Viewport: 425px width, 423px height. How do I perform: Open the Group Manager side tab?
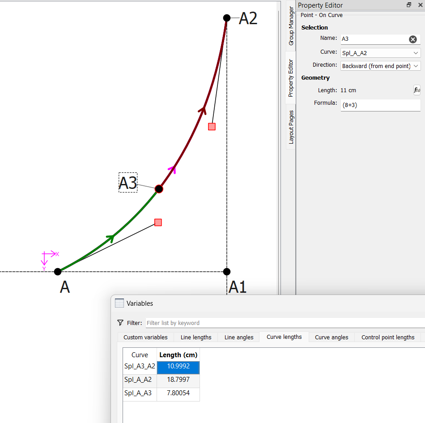pos(291,26)
